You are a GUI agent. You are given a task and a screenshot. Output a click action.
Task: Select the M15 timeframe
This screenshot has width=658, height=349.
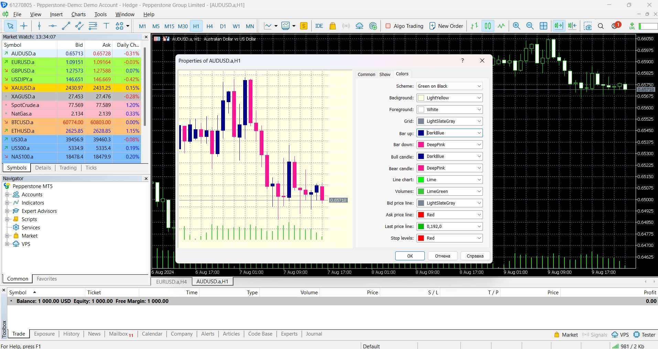[x=169, y=26]
